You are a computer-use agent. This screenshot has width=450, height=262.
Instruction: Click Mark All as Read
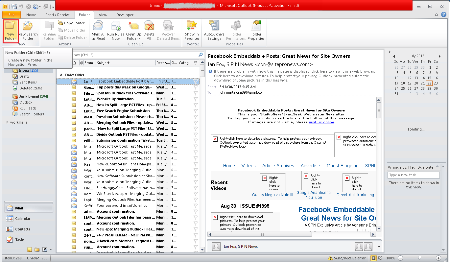(x=98, y=31)
